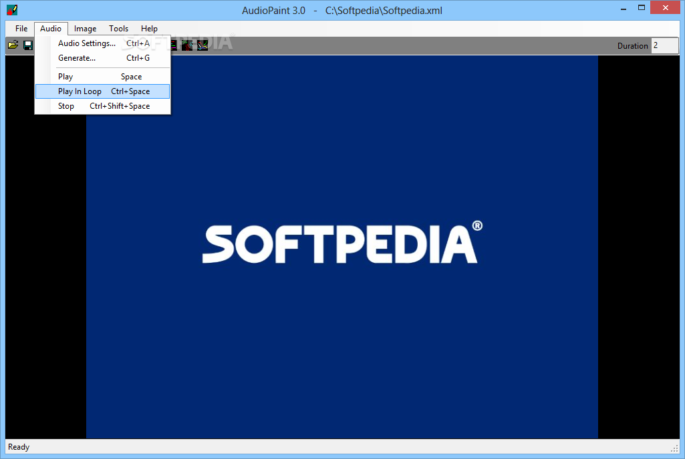Click the colored dots effect toolbar icon
Screen dimensions: 685x459
point(187,45)
